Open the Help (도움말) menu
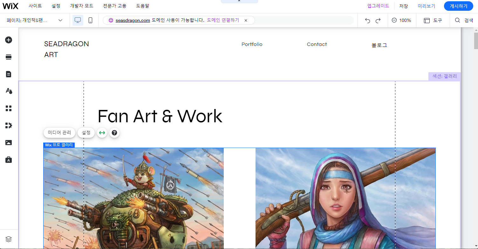This screenshot has height=249, width=478. point(143,6)
